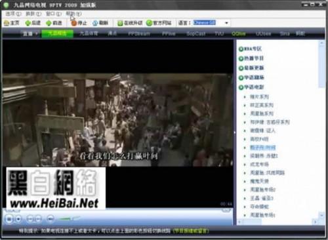Viewport: 328px width, 240px height.
Task: Select the first movie item under 华语电影
Action: (259, 96)
